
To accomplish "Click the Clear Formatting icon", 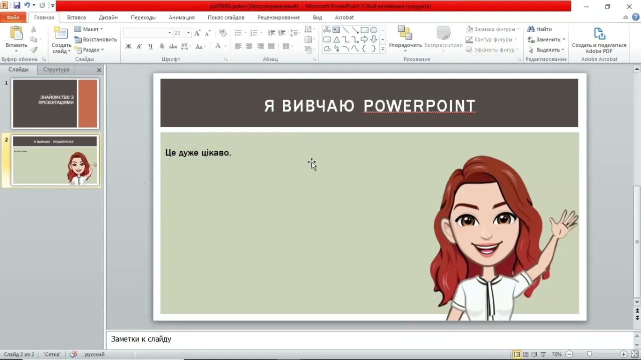I will tap(223, 33).
